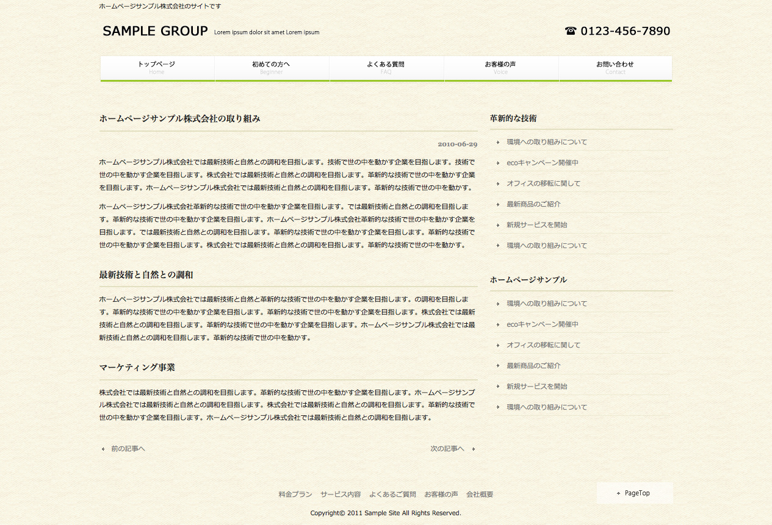Viewport: 772px width, 525px height.
Task: Open the トップページ Home navigation tab
Action: (157, 68)
